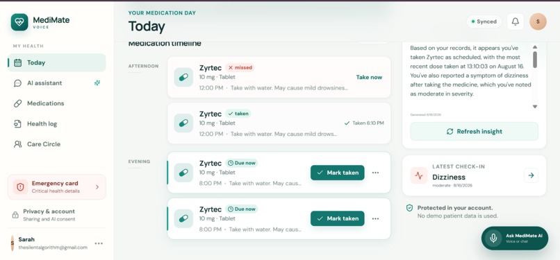The height and width of the screenshot is (260, 560).
Task: Open the Emergency card
Action: pos(57,187)
